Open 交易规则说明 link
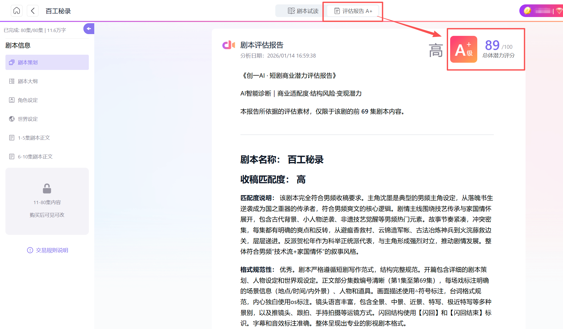The width and height of the screenshot is (563, 329). coord(52,250)
